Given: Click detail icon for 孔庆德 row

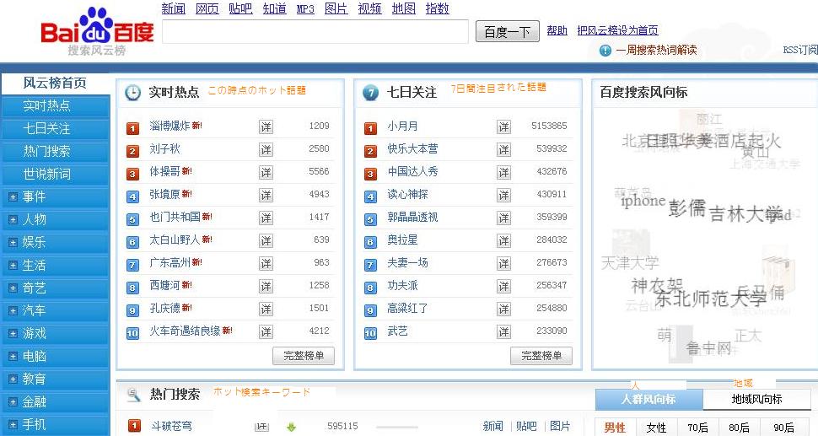Looking at the screenshot, I should tap(266, 310).
